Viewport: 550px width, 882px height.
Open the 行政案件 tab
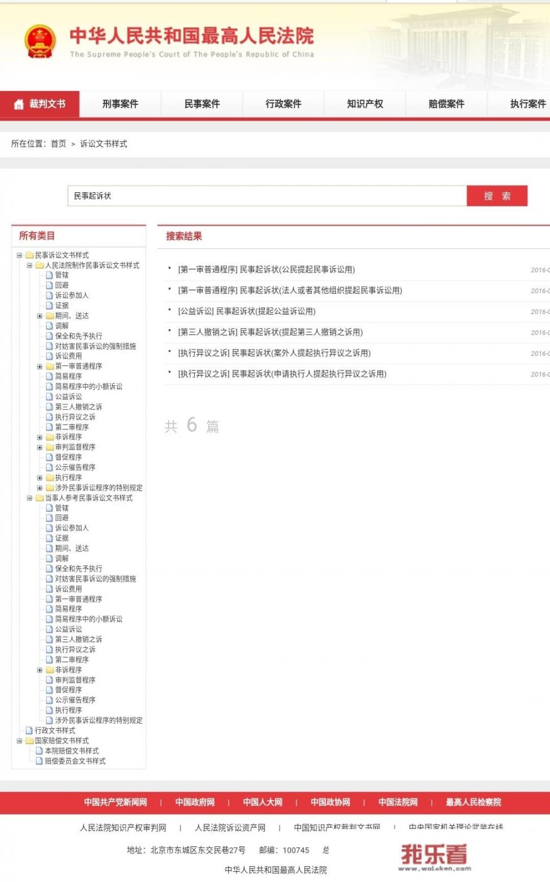click(283, 104)
